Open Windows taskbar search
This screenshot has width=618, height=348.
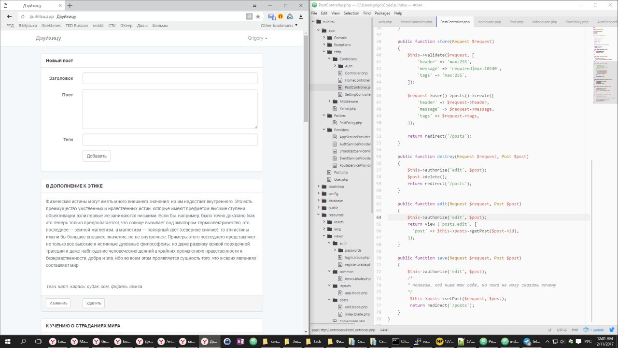point(23,341)
